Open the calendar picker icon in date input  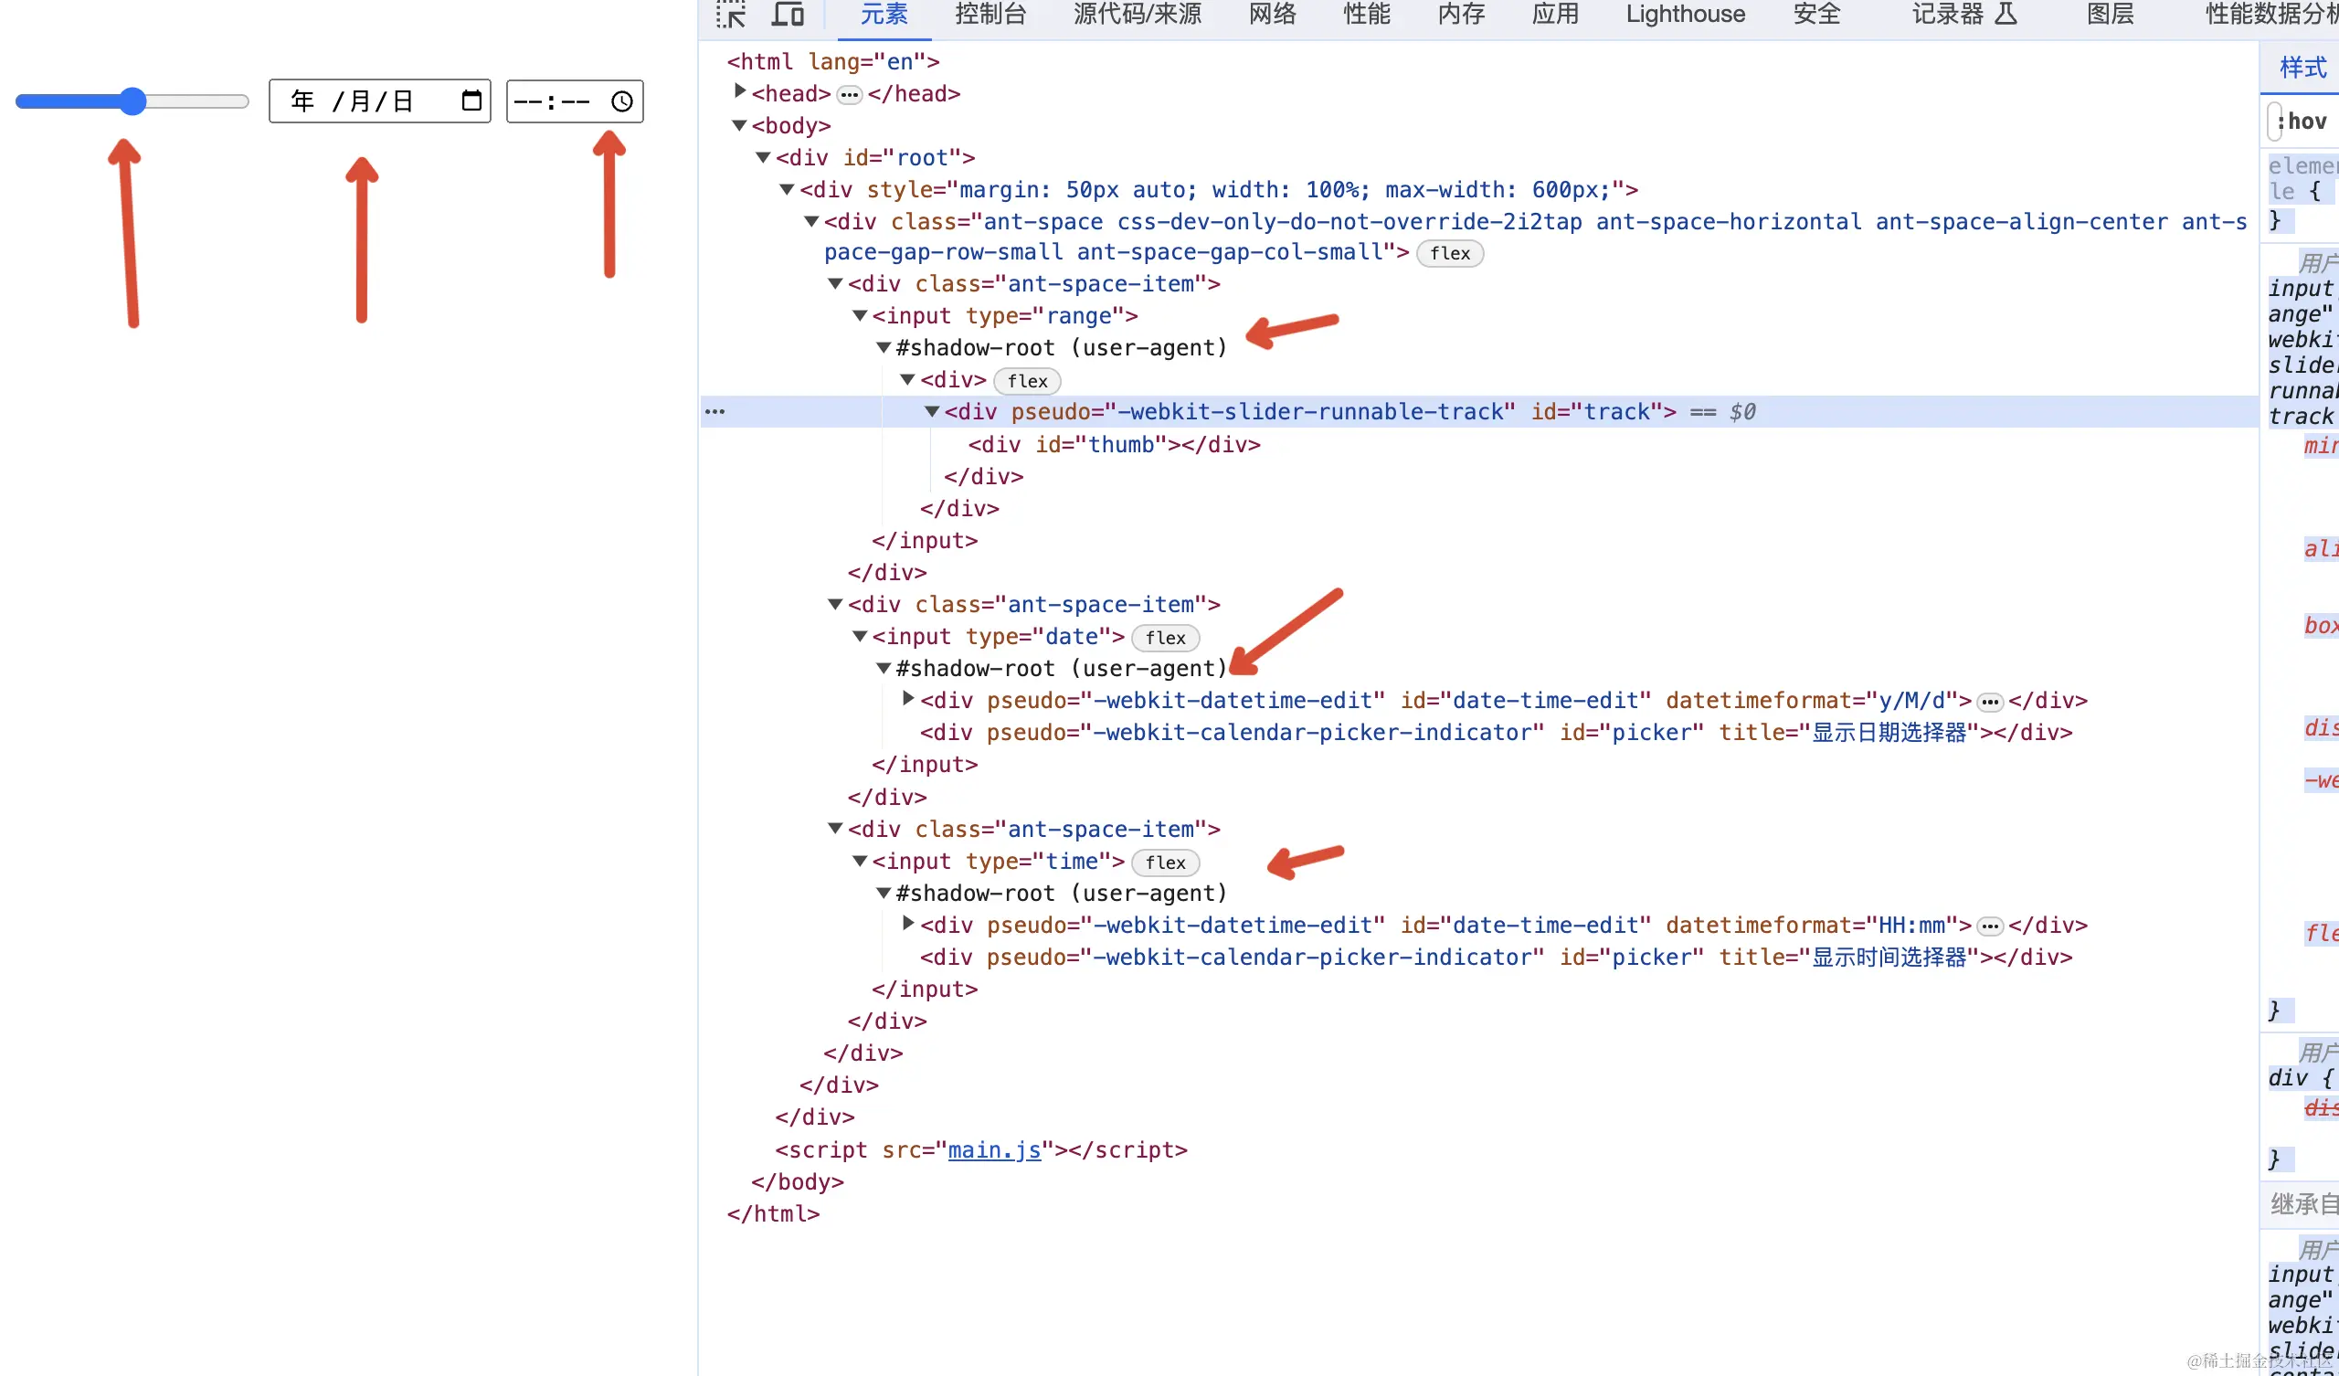click(x=471, y=101)
